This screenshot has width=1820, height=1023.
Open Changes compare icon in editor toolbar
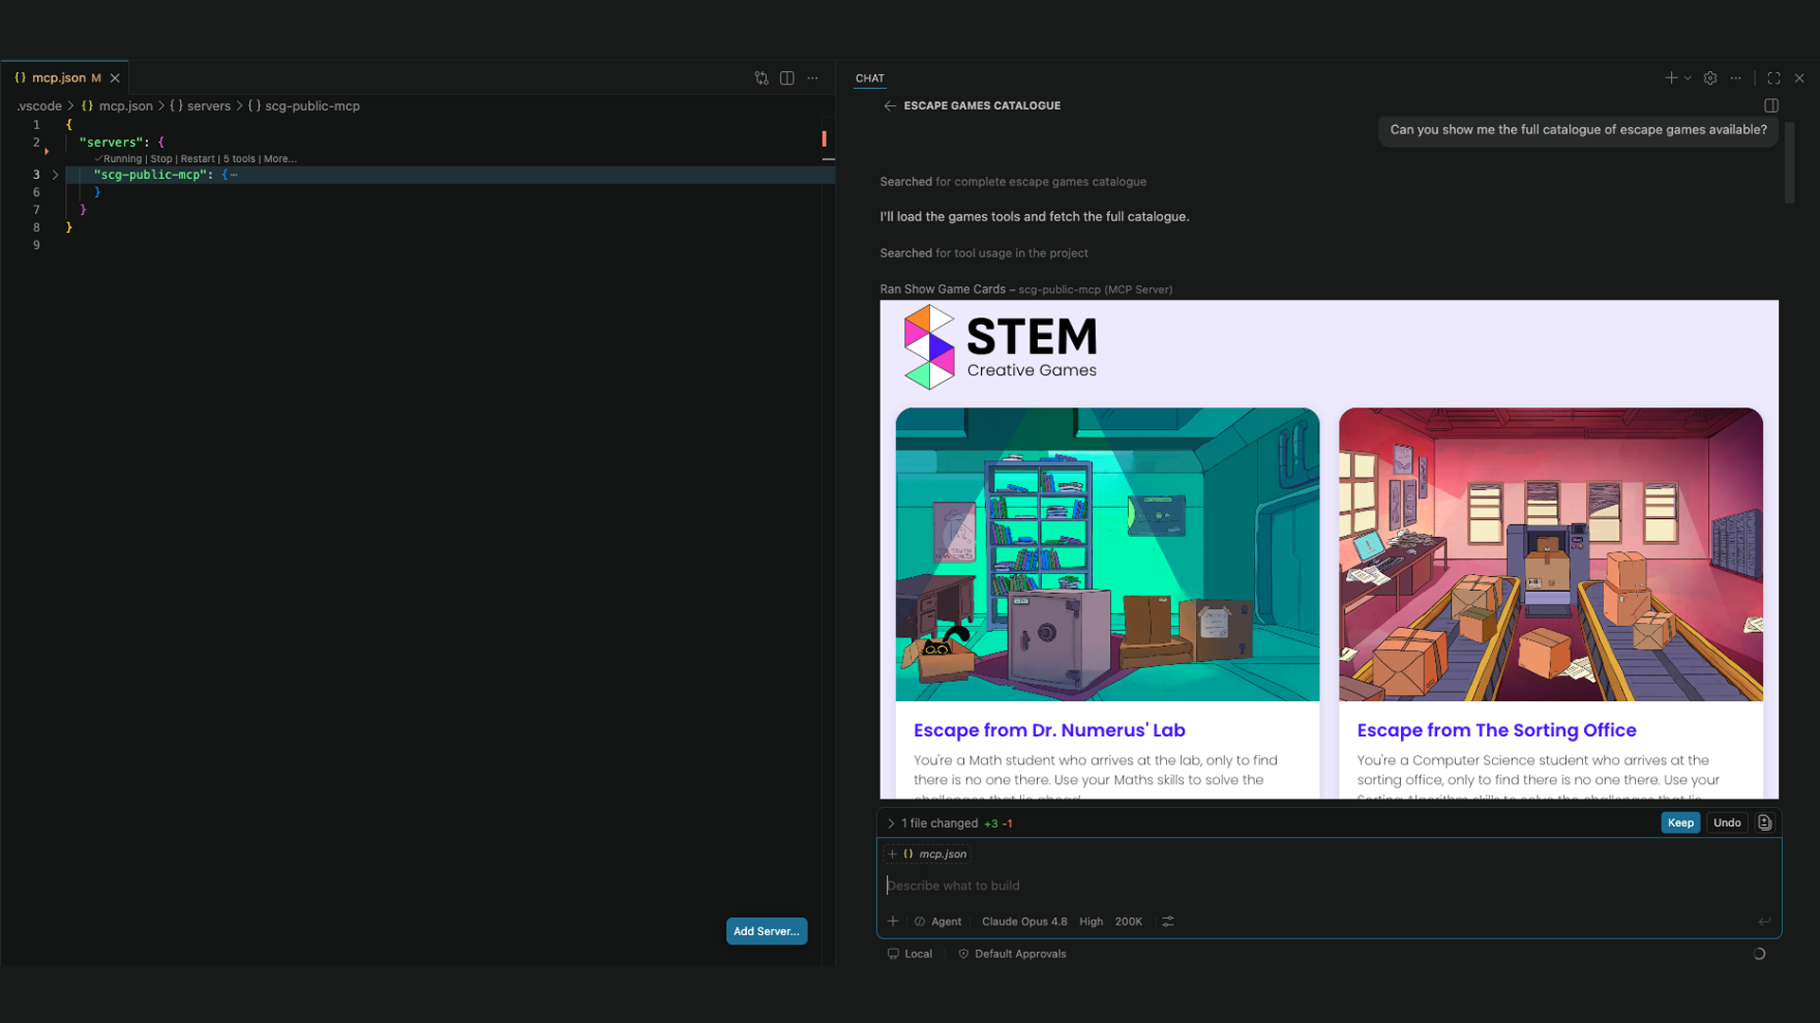tap(761, 79)
